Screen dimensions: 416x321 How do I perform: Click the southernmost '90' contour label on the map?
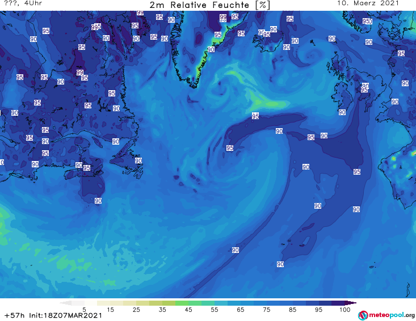pos(280,264)
